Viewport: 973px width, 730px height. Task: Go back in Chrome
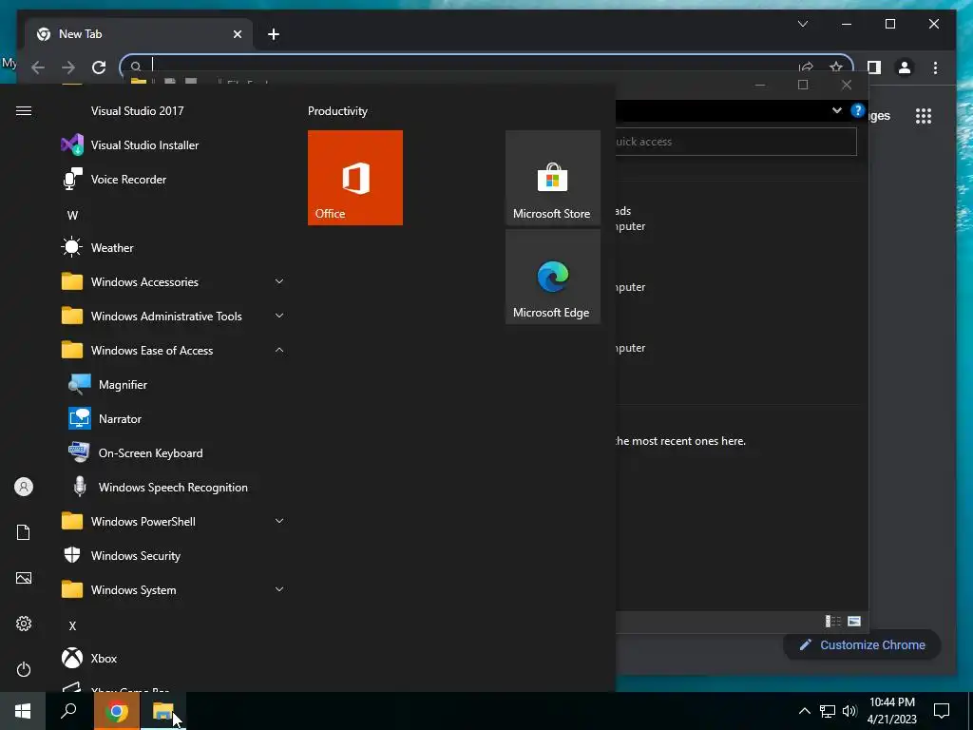[x=38, y=67]
